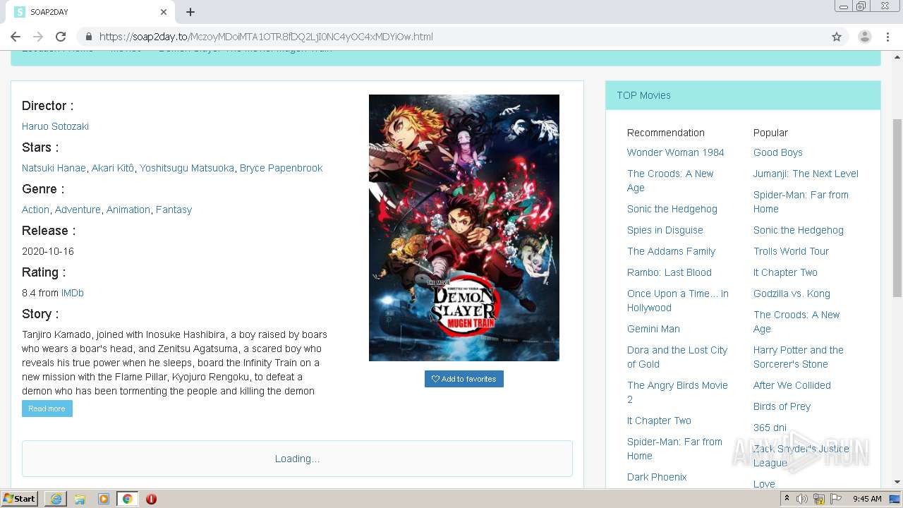This screenshot has width=903, height=508.
Task: Reload the page with refresh icon
Action: [x=61, y=37]
